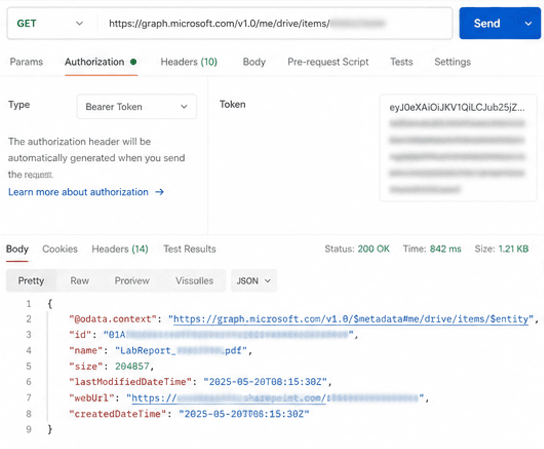Click the green dot on Authorization tab
This screenshot has width=544, height=449.
point(133,62)
